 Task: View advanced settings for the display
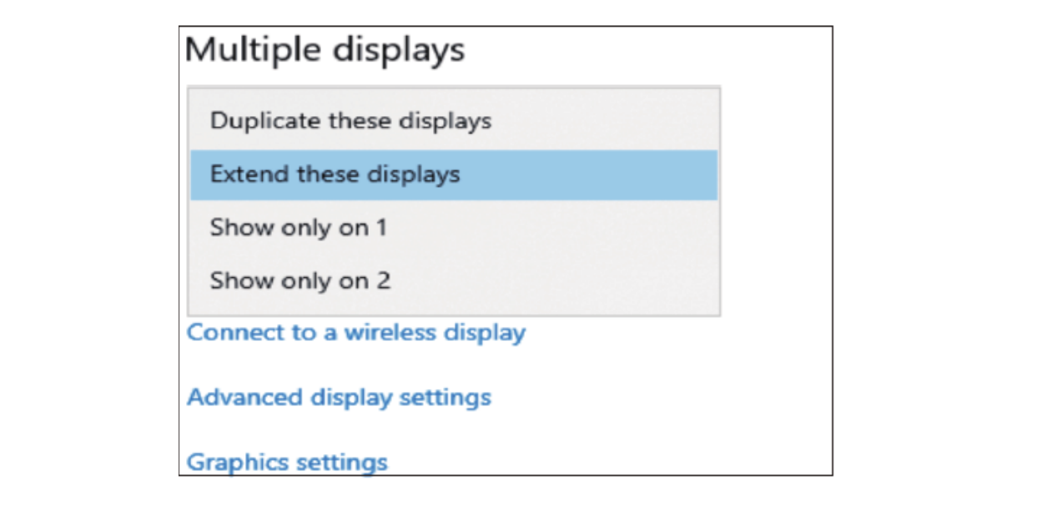click(x=339, y=396)
